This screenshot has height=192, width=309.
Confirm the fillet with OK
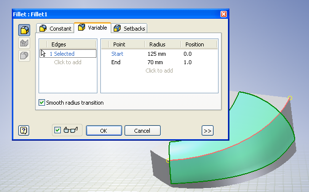[x=104, y=131]
